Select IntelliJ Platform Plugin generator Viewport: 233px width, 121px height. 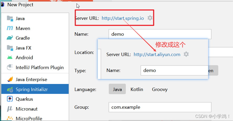35,67
